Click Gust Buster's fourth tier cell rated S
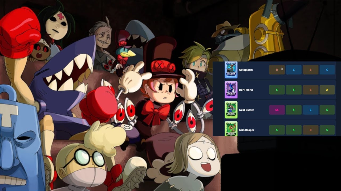 click(327, 110)
